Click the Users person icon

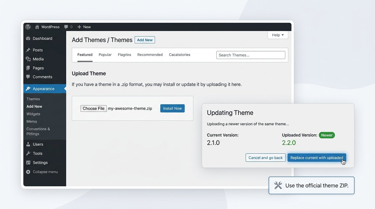(28, 144)
